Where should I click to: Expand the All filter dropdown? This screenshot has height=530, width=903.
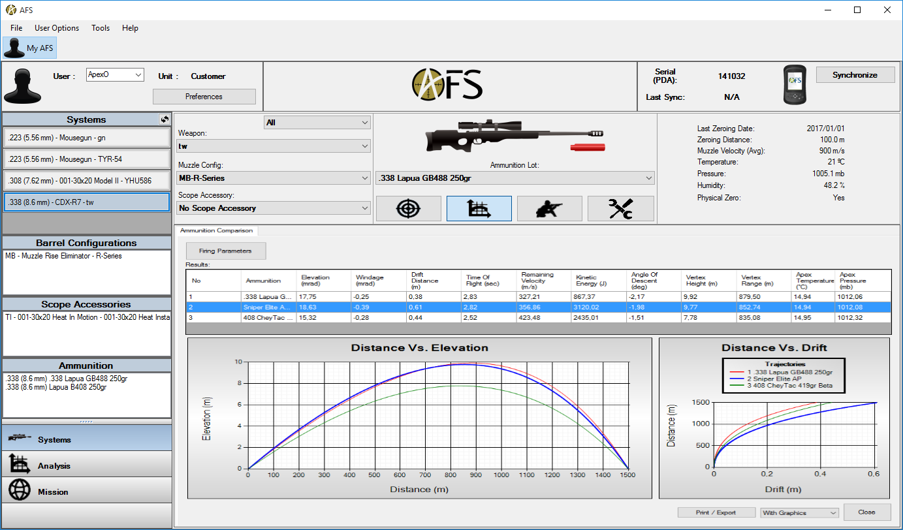coord(317,122)
